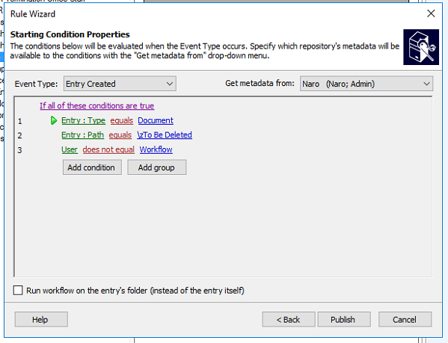
Task: Enable Run workflow on the entry's folder
Action: pos(18,291)
